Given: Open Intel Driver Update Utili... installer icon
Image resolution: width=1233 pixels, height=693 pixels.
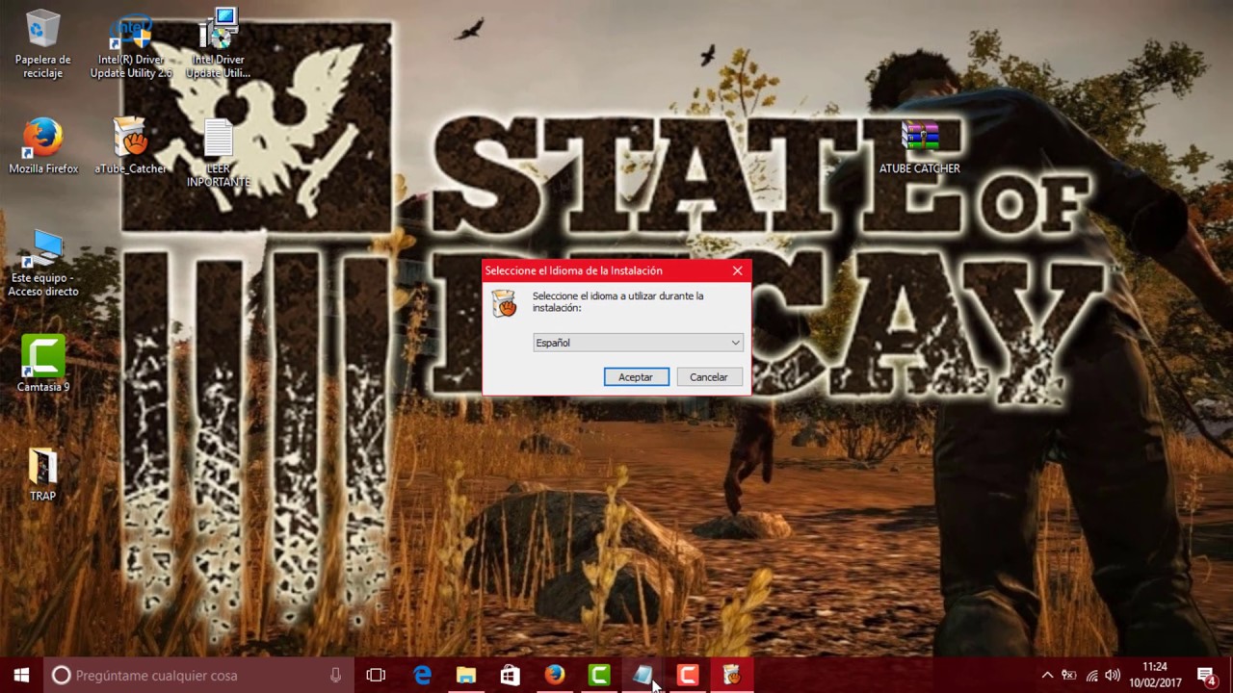Looking at the screenshot, I should click(x=218, y=44).
